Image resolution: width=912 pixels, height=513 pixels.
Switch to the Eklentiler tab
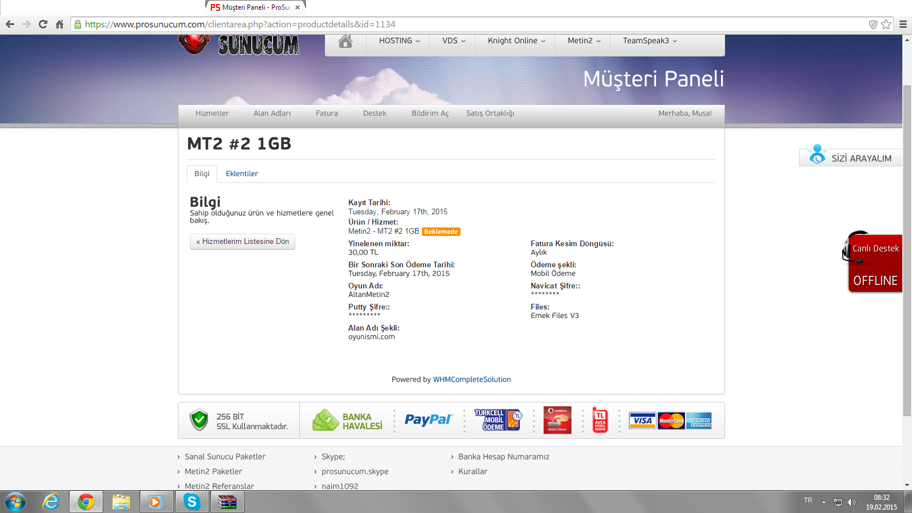[x=242, y=174]
